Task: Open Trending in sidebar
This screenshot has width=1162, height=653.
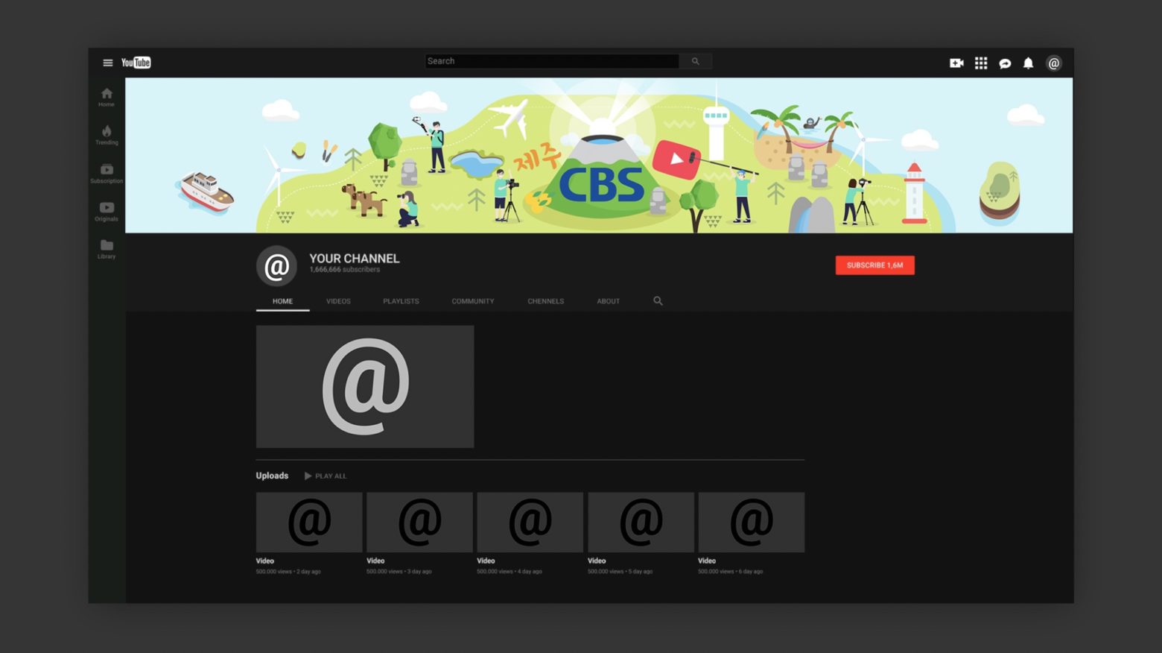Action: point(107,135)
